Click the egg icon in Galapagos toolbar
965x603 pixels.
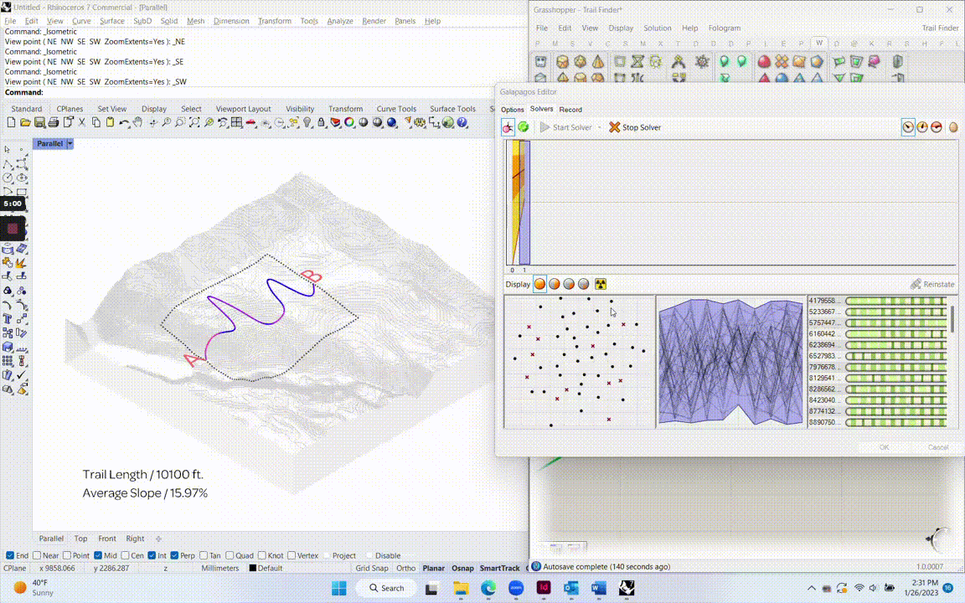[x=952, y=127]
